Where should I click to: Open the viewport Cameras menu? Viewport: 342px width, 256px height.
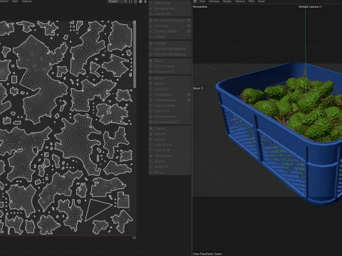click(x=214, y=1)
